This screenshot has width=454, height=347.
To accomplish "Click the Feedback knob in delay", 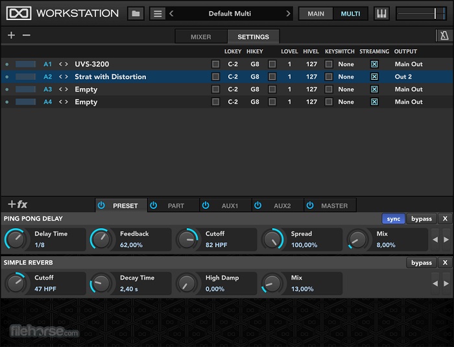I will (x=101, y=239).
